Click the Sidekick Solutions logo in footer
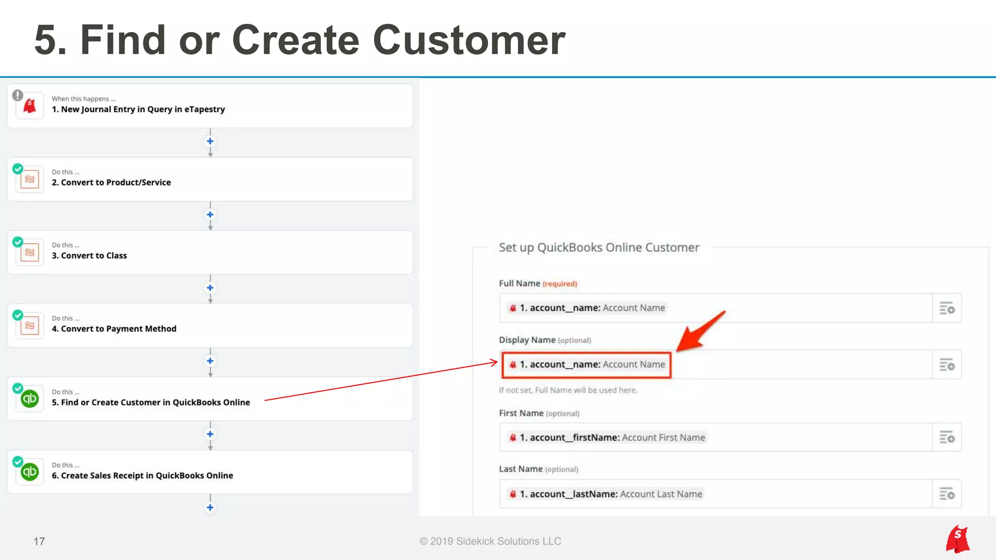The width and height of the screenshot is (996, 560). pyautogui.click(x=958, y=539)
